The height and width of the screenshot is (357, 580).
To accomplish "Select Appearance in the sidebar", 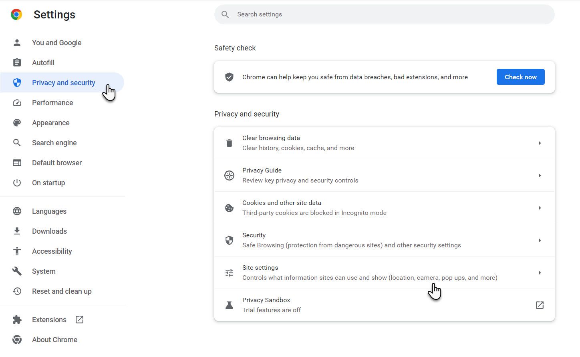I will pyautogui.click(x=51, y=122).
